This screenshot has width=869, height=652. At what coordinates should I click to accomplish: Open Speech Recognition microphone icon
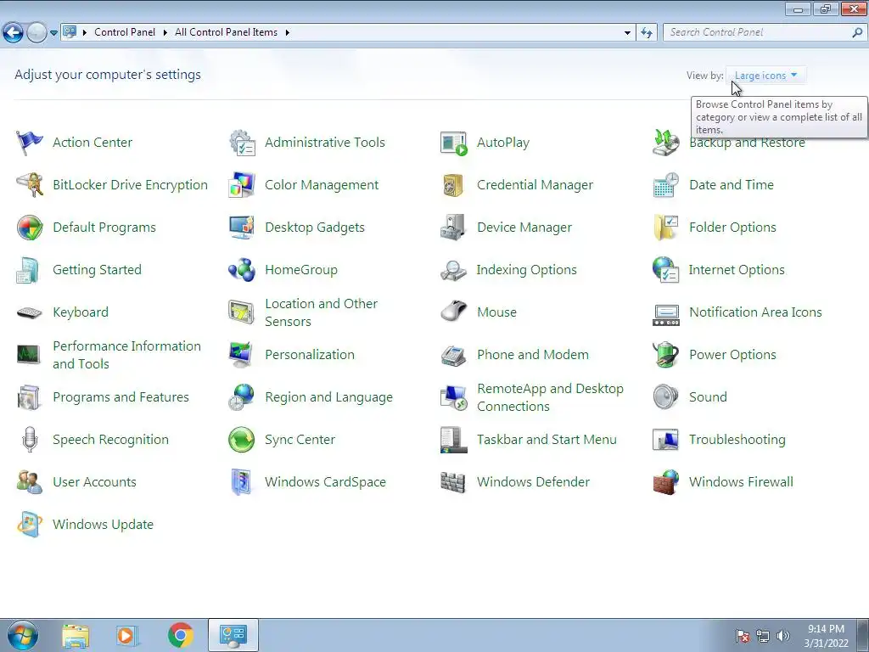[30, 440]
